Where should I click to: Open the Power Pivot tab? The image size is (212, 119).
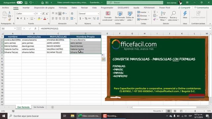click(165, 8)
